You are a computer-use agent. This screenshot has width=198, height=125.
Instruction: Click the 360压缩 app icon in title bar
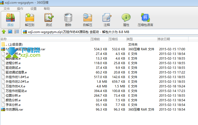click(2, 3)
